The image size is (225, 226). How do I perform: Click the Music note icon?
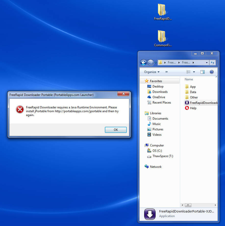[x=149, y=124]
